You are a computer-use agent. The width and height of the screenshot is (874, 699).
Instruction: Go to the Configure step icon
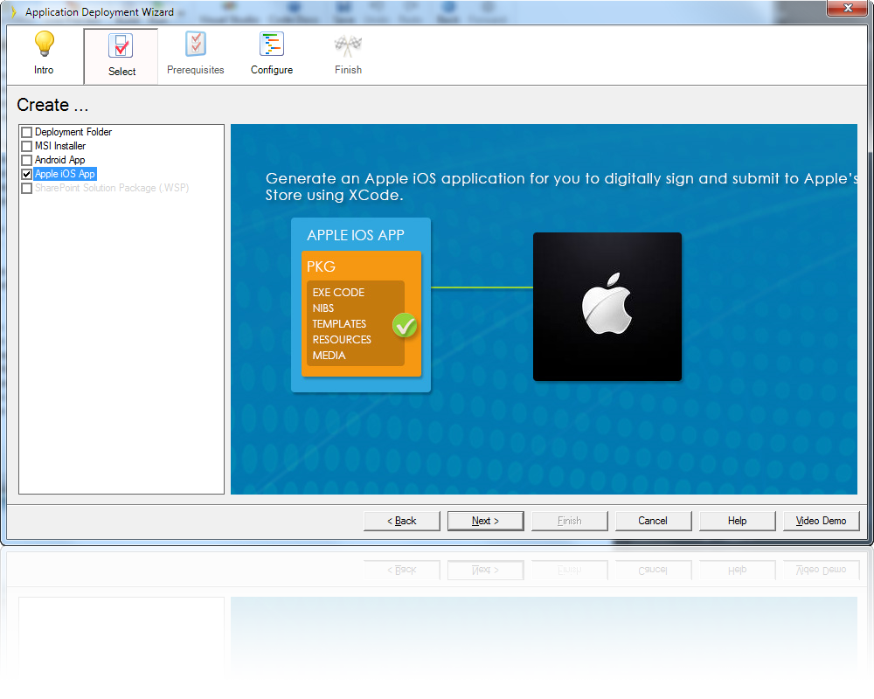272,45
